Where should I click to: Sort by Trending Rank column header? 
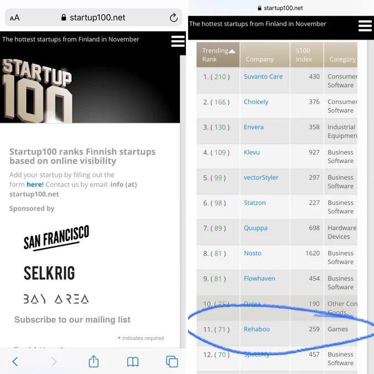(218, 55)
